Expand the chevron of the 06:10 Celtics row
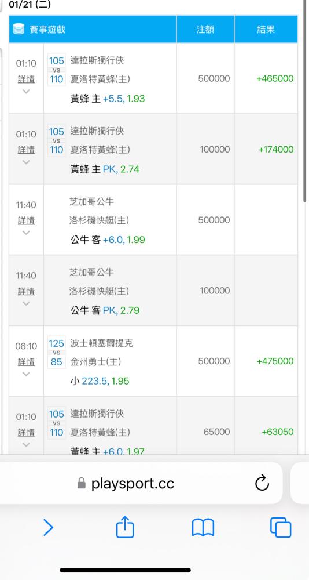 [26, 374]
